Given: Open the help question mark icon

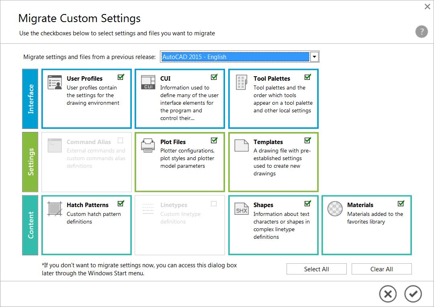Looking at the screenshot, I should [421, 32].
